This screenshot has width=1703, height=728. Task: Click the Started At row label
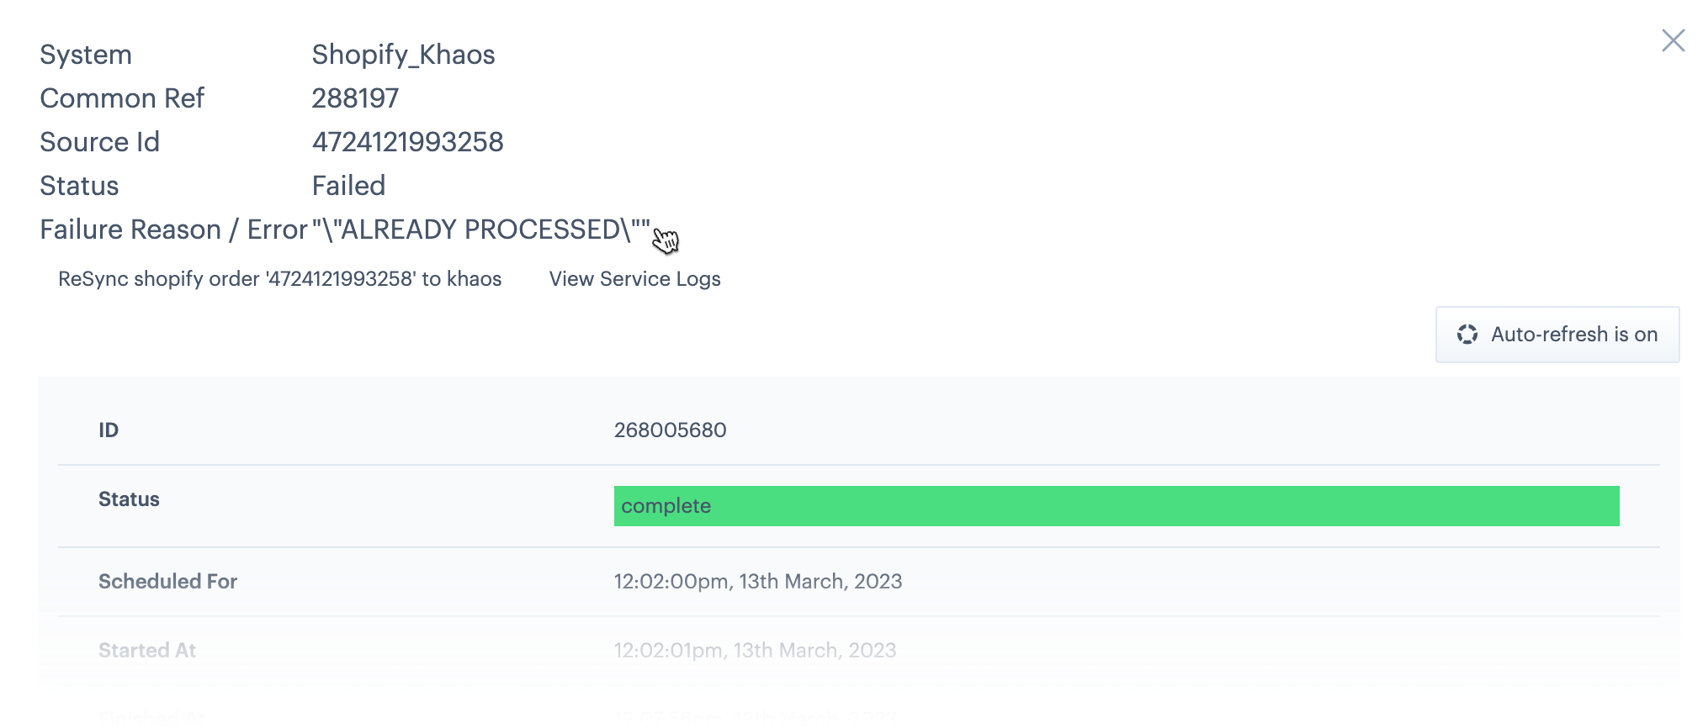click(x=147, y=651)
